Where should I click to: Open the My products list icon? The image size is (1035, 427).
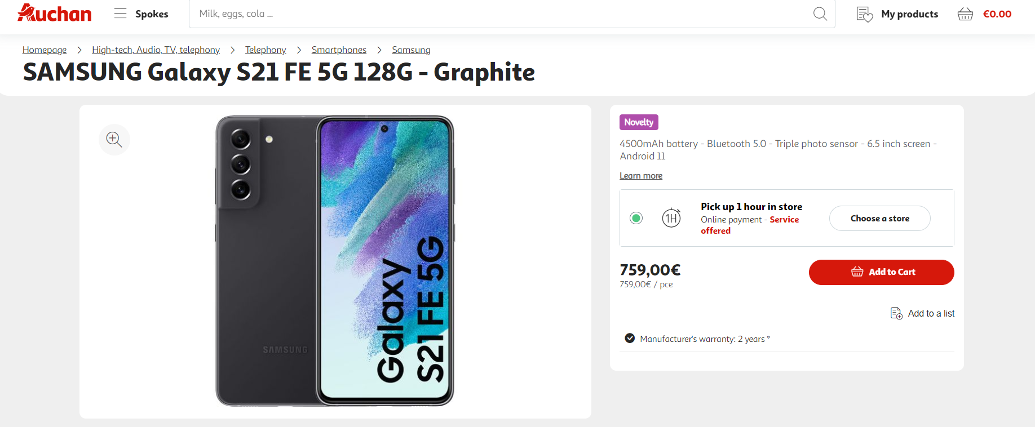pos(864,14)
